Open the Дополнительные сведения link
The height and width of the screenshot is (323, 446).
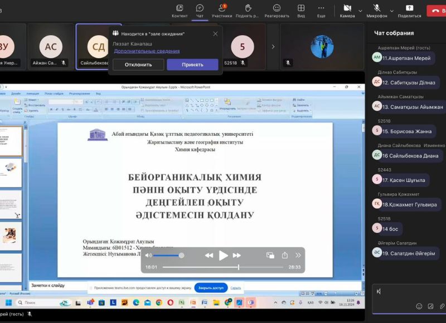click(x=147, y=51)
